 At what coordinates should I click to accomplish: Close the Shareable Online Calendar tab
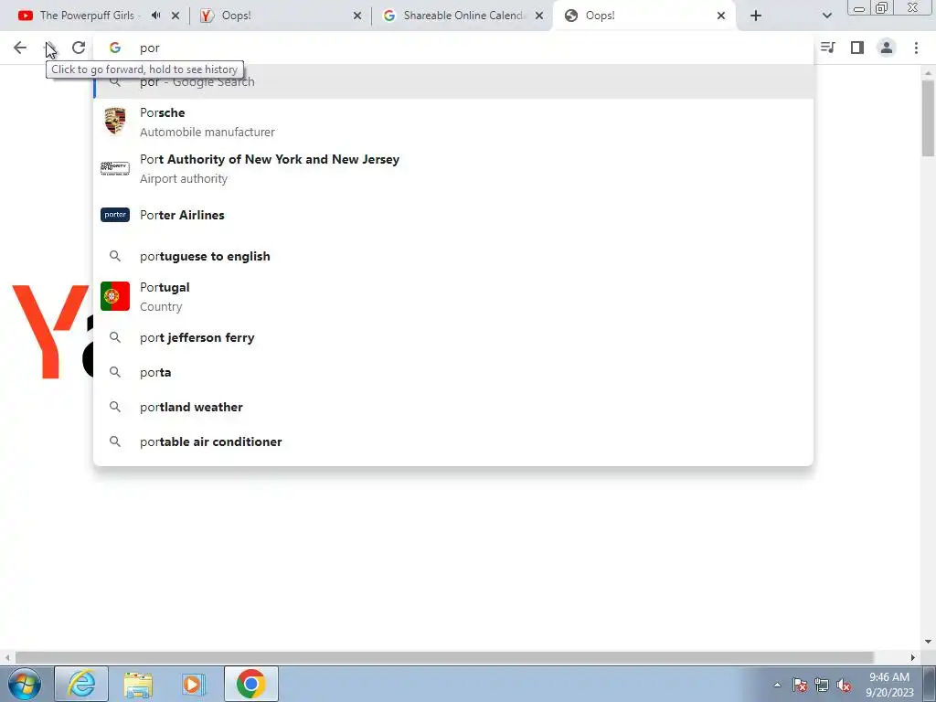[x=539, y=16]
